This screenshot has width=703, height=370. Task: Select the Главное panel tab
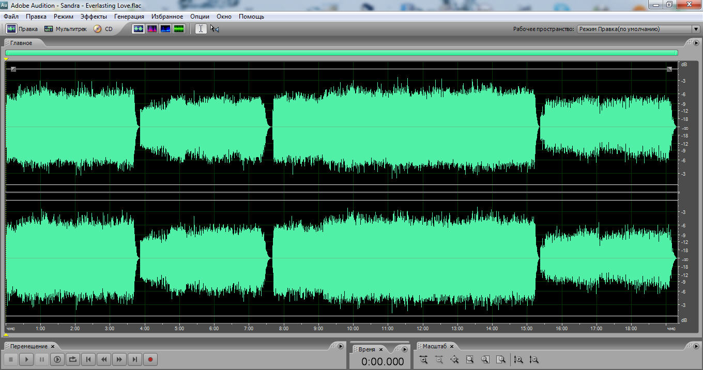pyautogui.click(x=21, y=43)
